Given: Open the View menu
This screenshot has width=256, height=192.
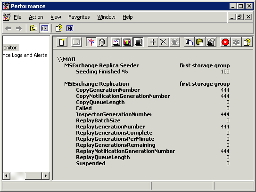Looking at the screenshot, I should (x=56, y=17).
